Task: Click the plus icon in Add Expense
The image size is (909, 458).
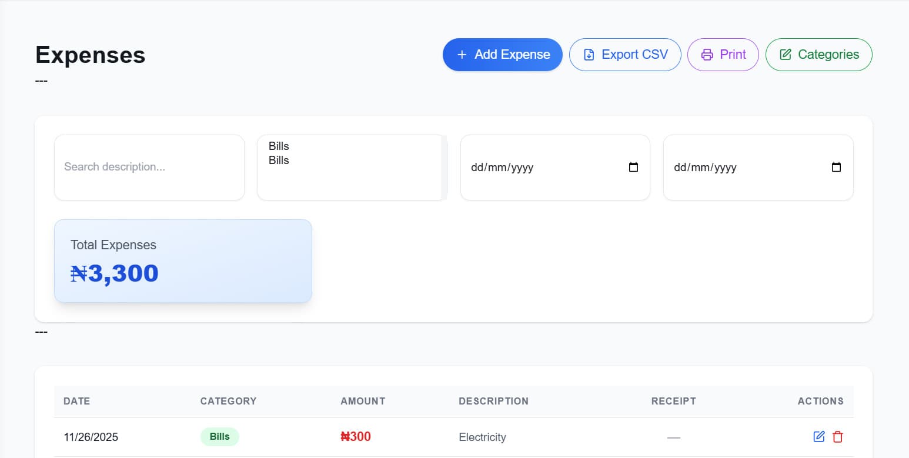Action: (x=461, y=54)
